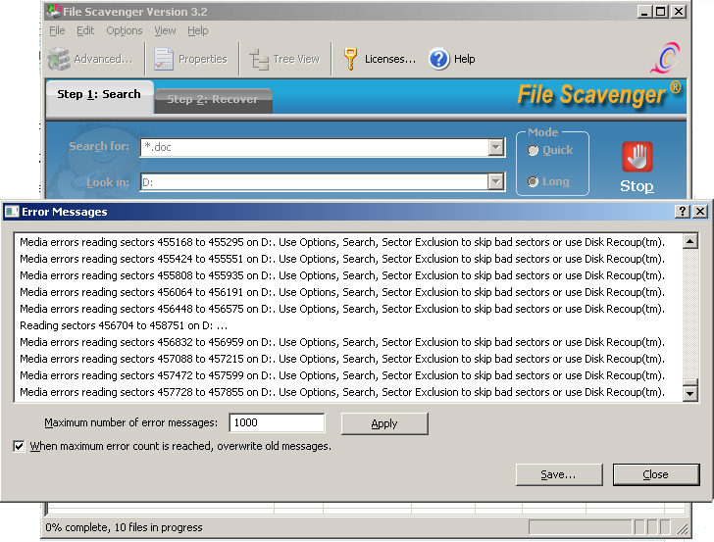The height and width of the screenshot is (542, 714).
Task: Click the maximum error messages input field
Action: [x=277, y=422]
